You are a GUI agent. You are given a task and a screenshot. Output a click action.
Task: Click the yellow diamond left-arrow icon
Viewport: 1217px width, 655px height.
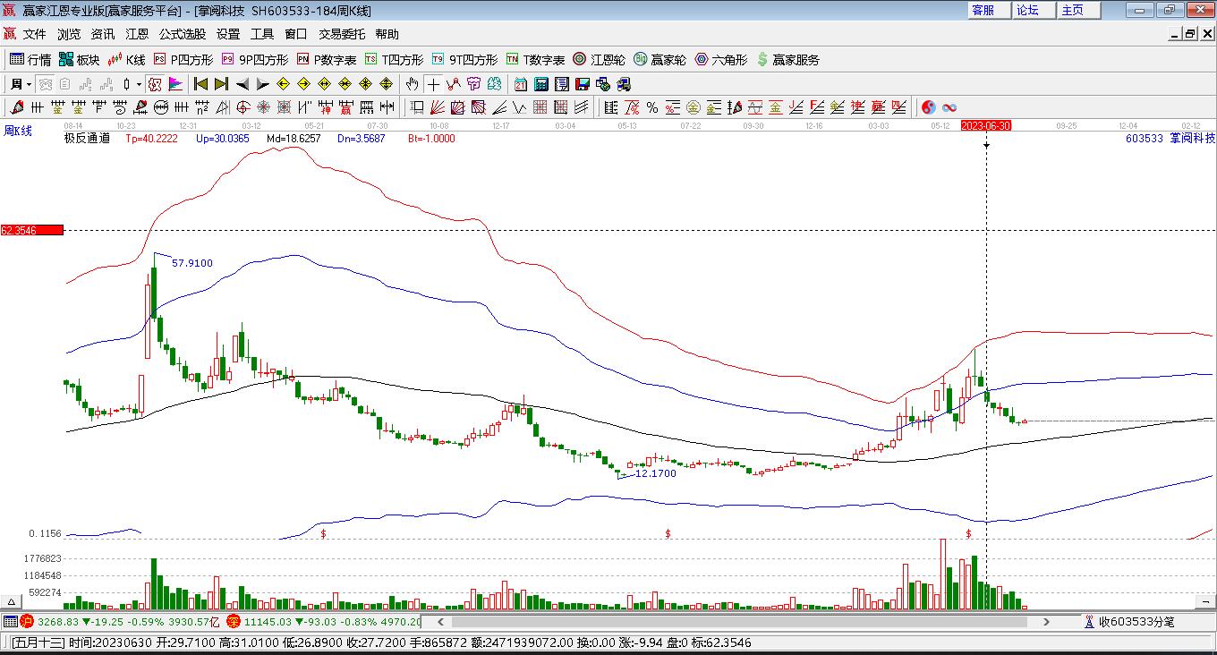point(283,84)
